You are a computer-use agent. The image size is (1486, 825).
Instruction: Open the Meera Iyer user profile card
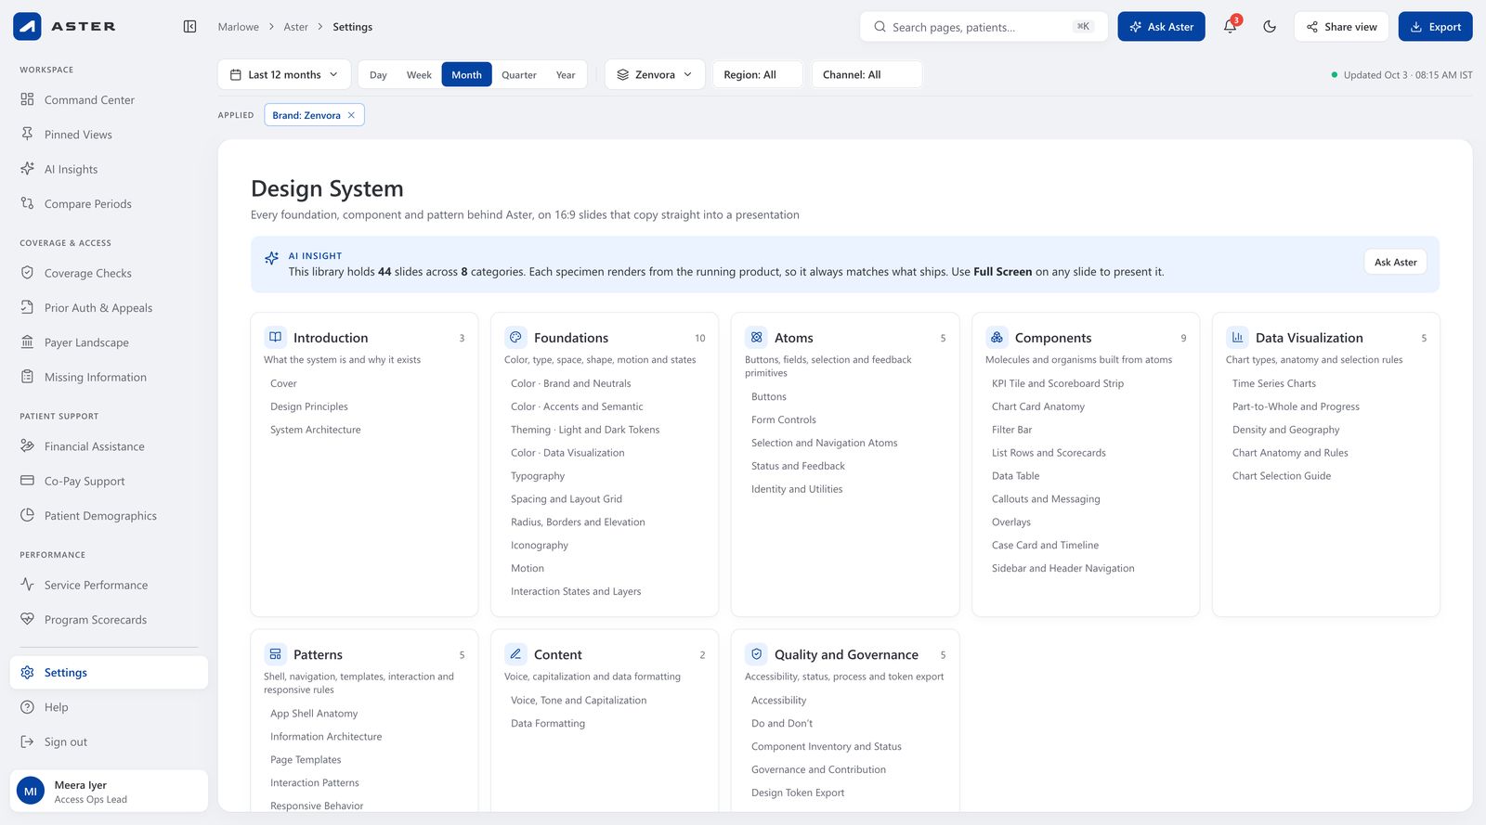(109, 792)
